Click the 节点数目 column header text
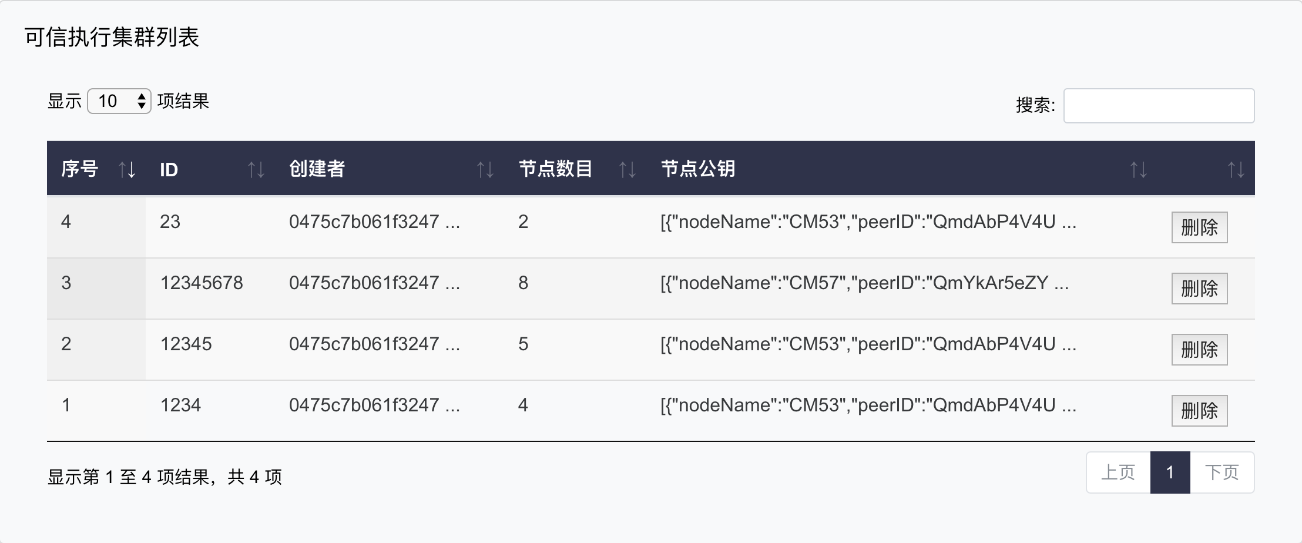 (555, 169)
